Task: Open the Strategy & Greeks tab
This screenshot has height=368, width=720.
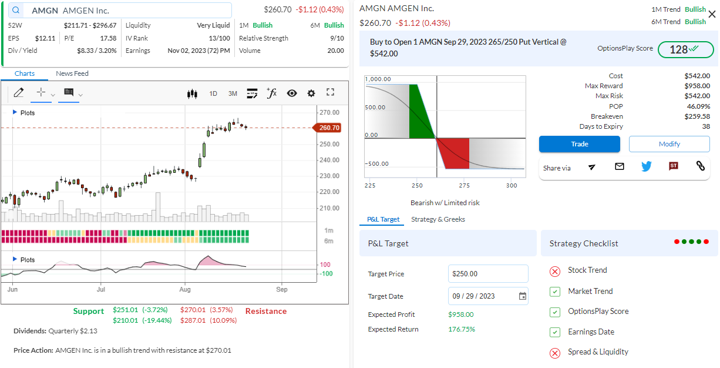Action: 438,219
